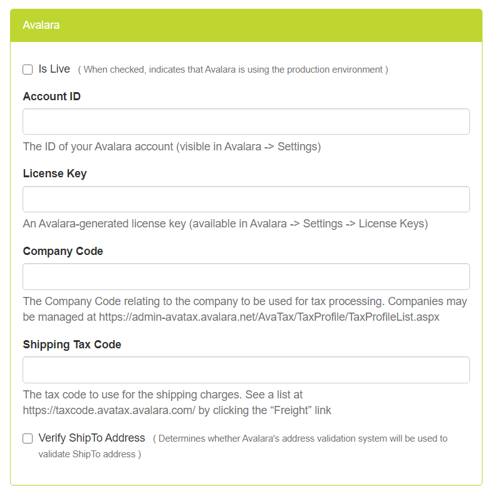Image resolution: width=490 pixels, height=493 pixels.
Task: Click the taxcode.avatax.avalara.com URL text
Action: [109, 410]
